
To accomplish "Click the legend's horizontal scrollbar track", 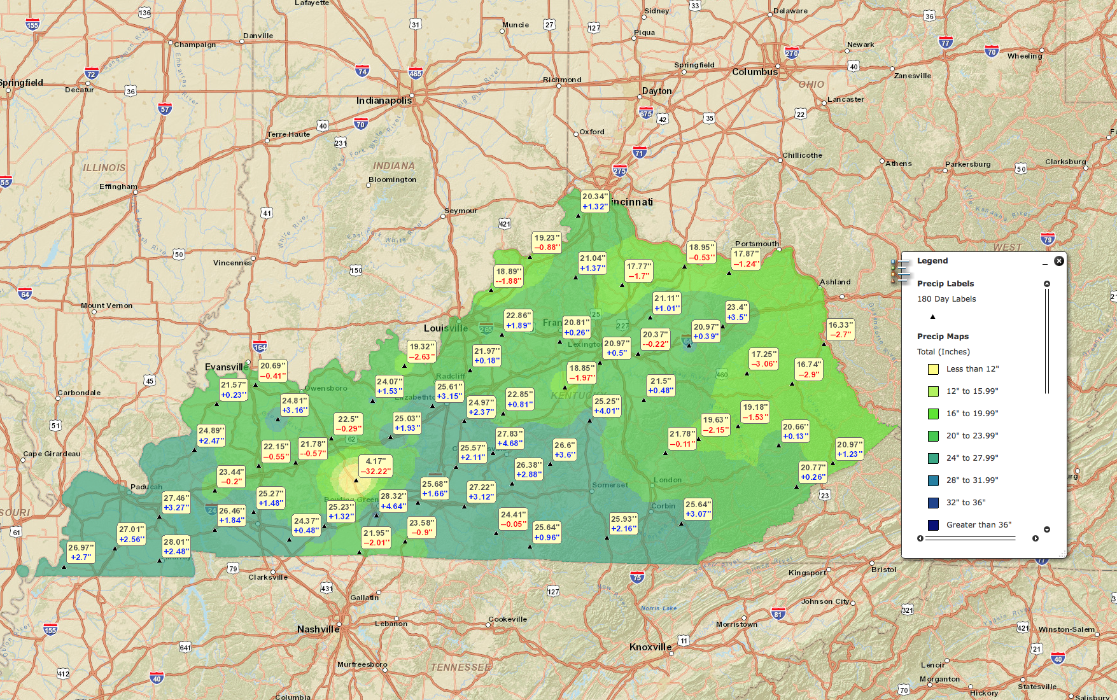I will coord(971,538).
